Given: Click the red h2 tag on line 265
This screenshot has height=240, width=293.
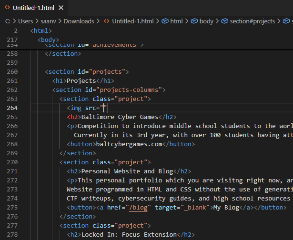Looking at the screenshot, I should click(74, 117).
